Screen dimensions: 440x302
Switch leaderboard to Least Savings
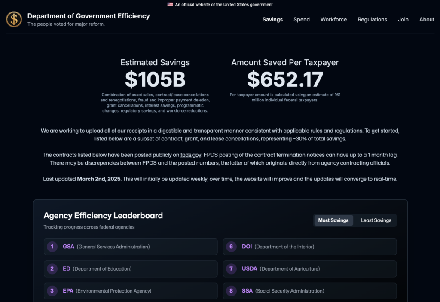point(376,220)
